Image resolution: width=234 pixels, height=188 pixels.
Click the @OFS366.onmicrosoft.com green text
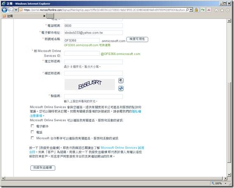pos(120,54)
